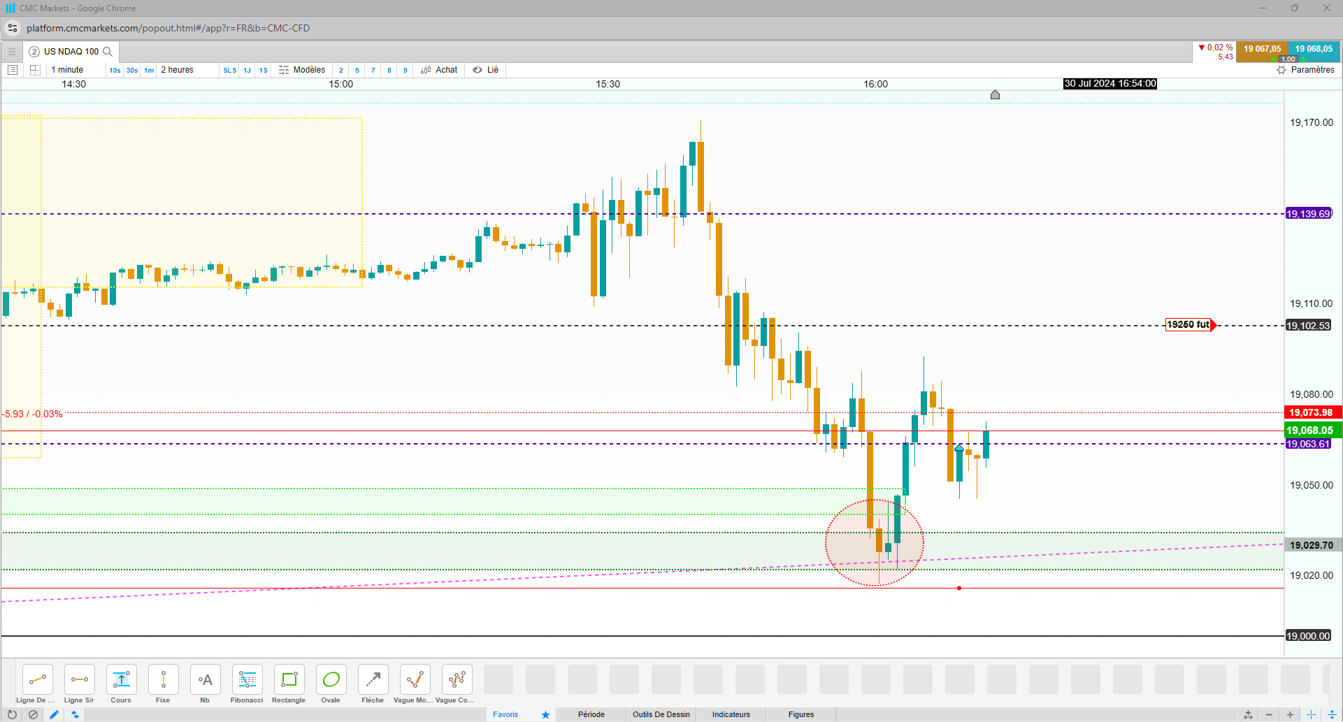Click the Achat buy button

439,70
